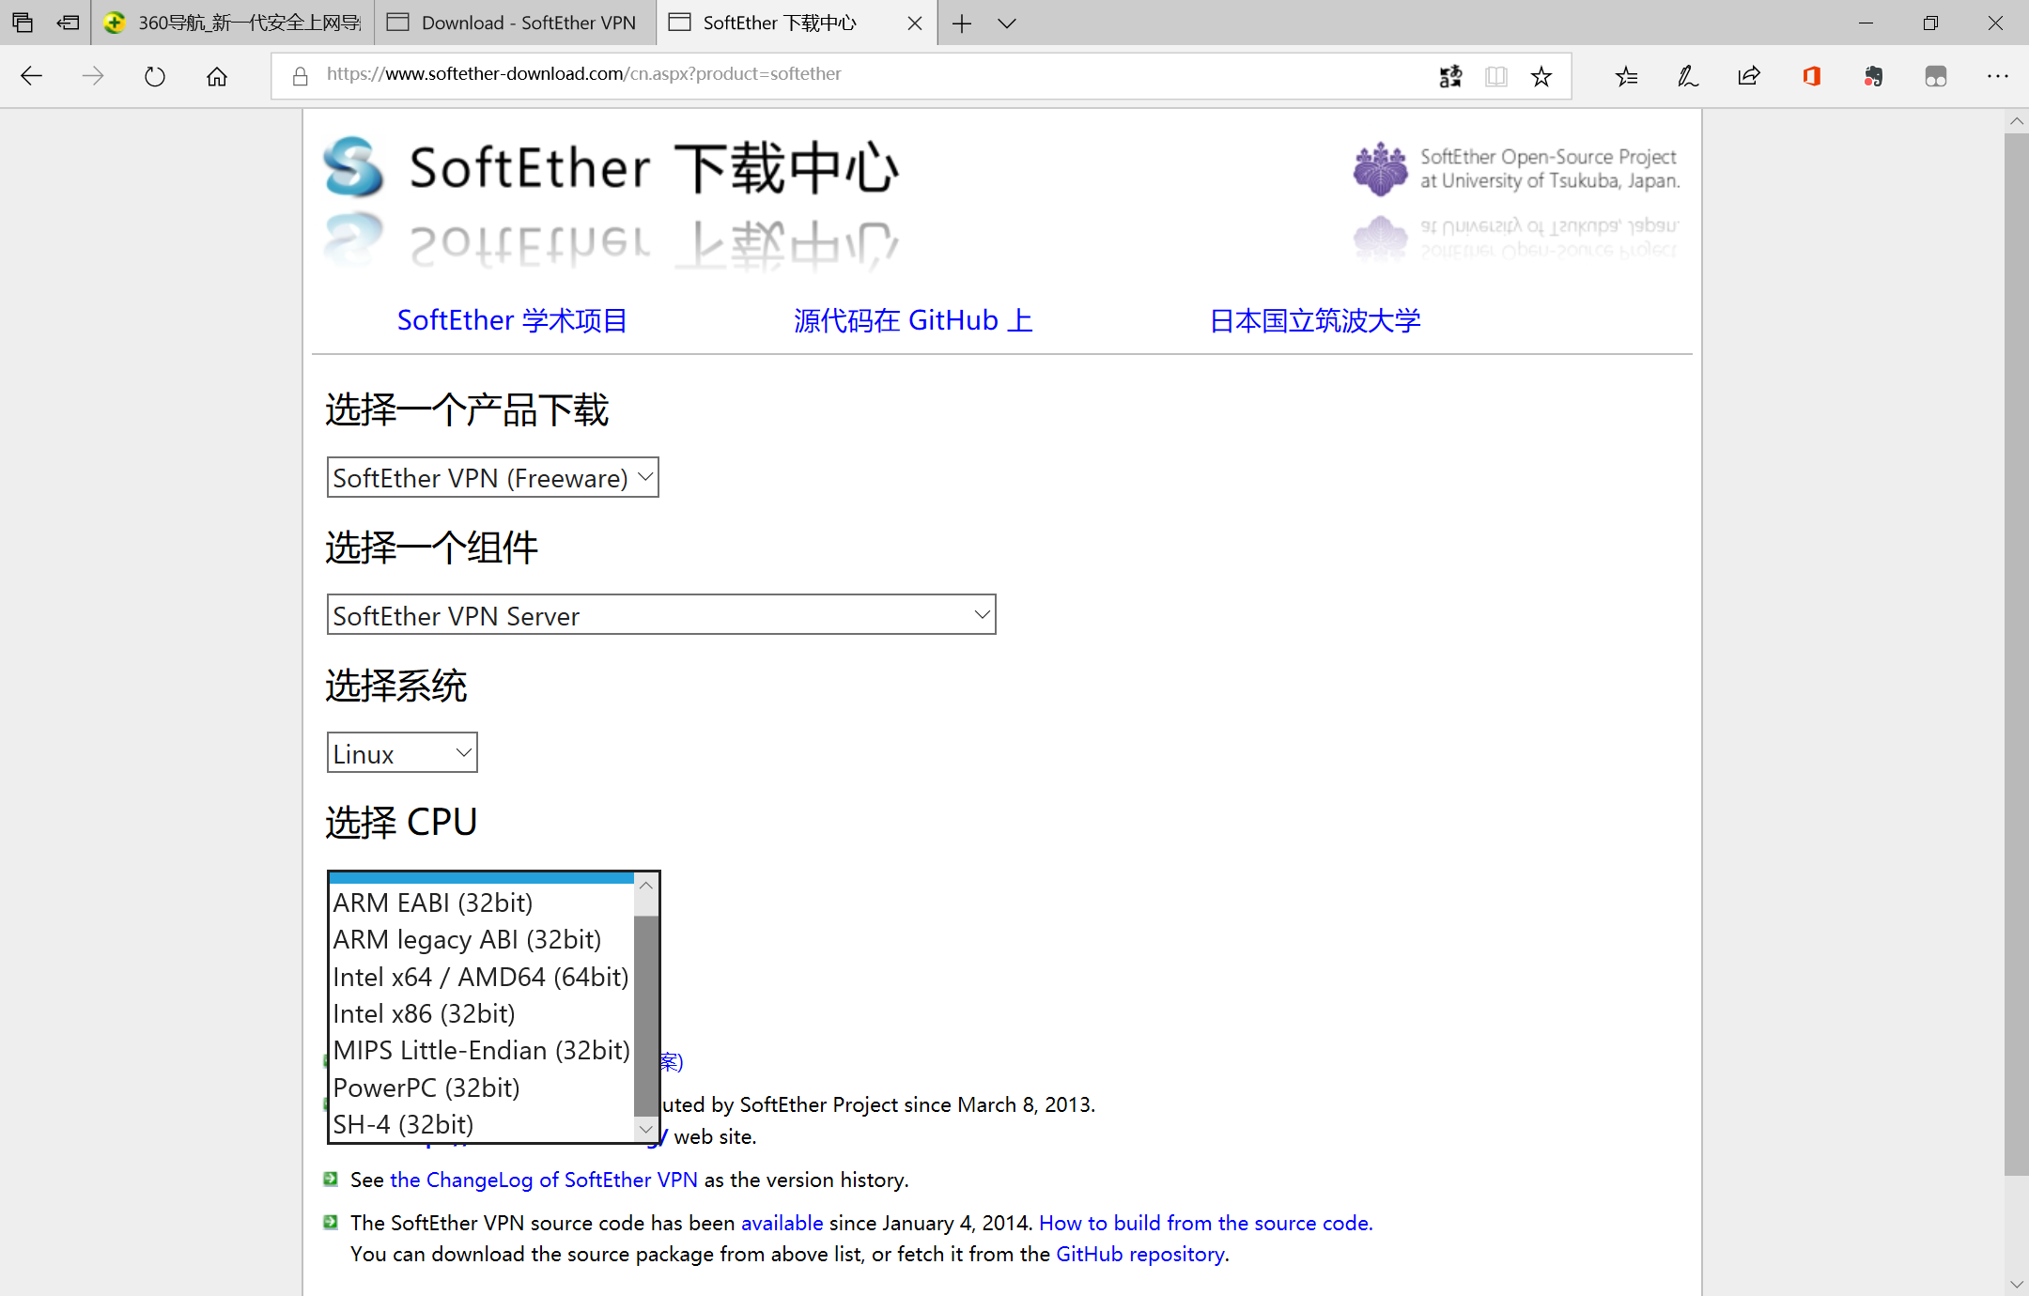Close the SoftEther 下载中心 tab
The height and width of the screenshot is (1296, 2029).
(x=915, y=23)
